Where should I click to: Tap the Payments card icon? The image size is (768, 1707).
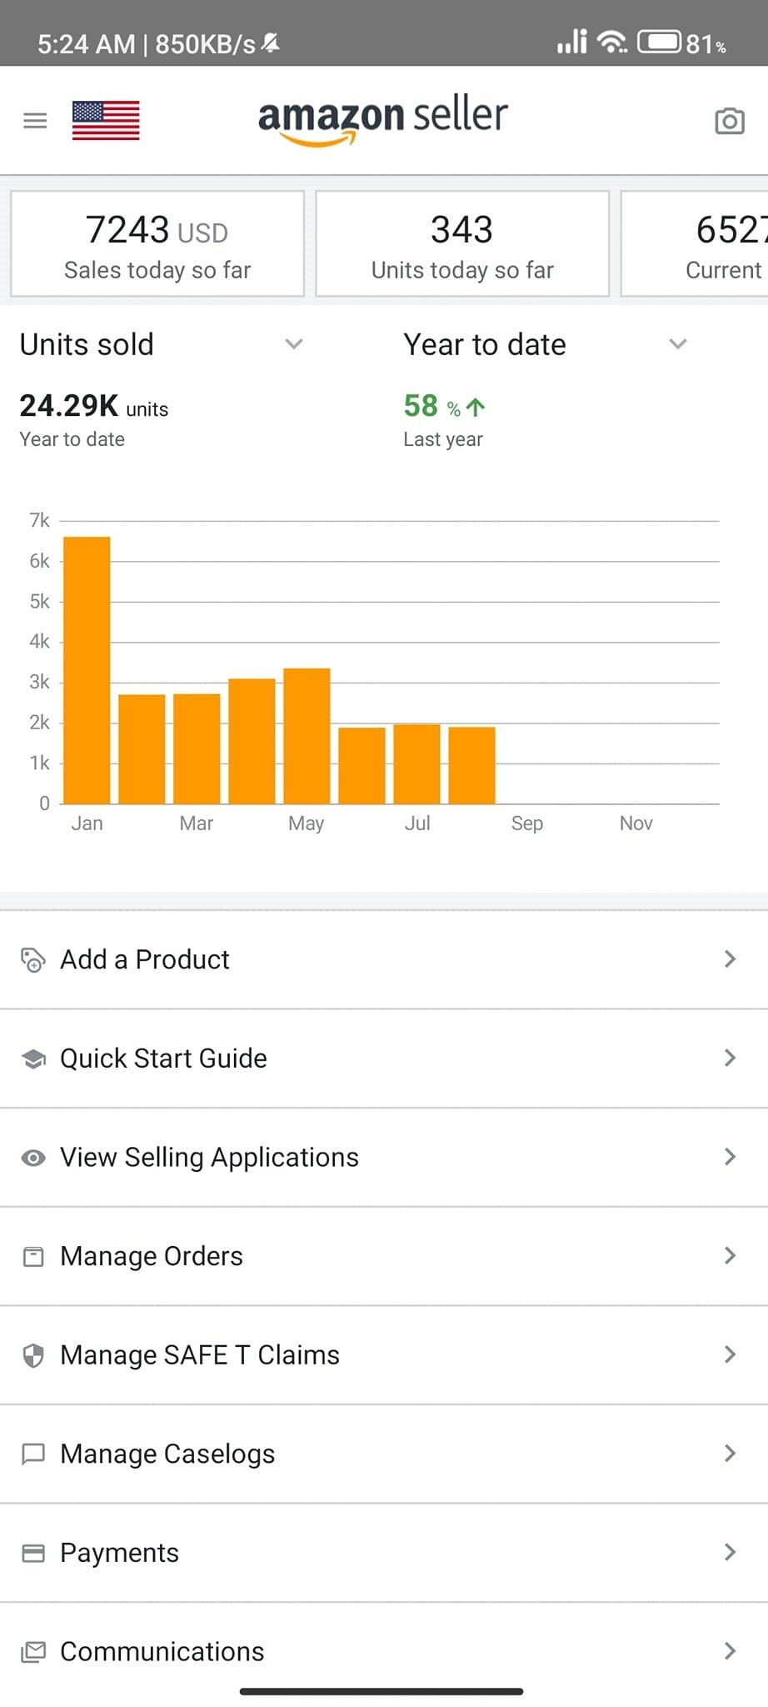[33, 1554]
